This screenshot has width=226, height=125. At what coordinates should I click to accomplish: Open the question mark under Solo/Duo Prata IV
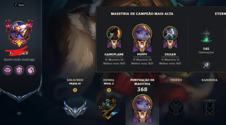[75, 90]
